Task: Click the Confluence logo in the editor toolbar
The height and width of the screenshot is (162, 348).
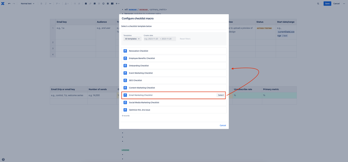Action: pos(3,3)
